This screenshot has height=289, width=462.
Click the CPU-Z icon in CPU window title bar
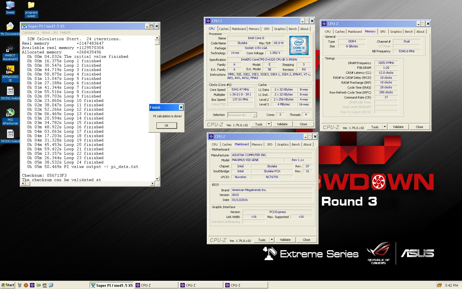(208, 21)
